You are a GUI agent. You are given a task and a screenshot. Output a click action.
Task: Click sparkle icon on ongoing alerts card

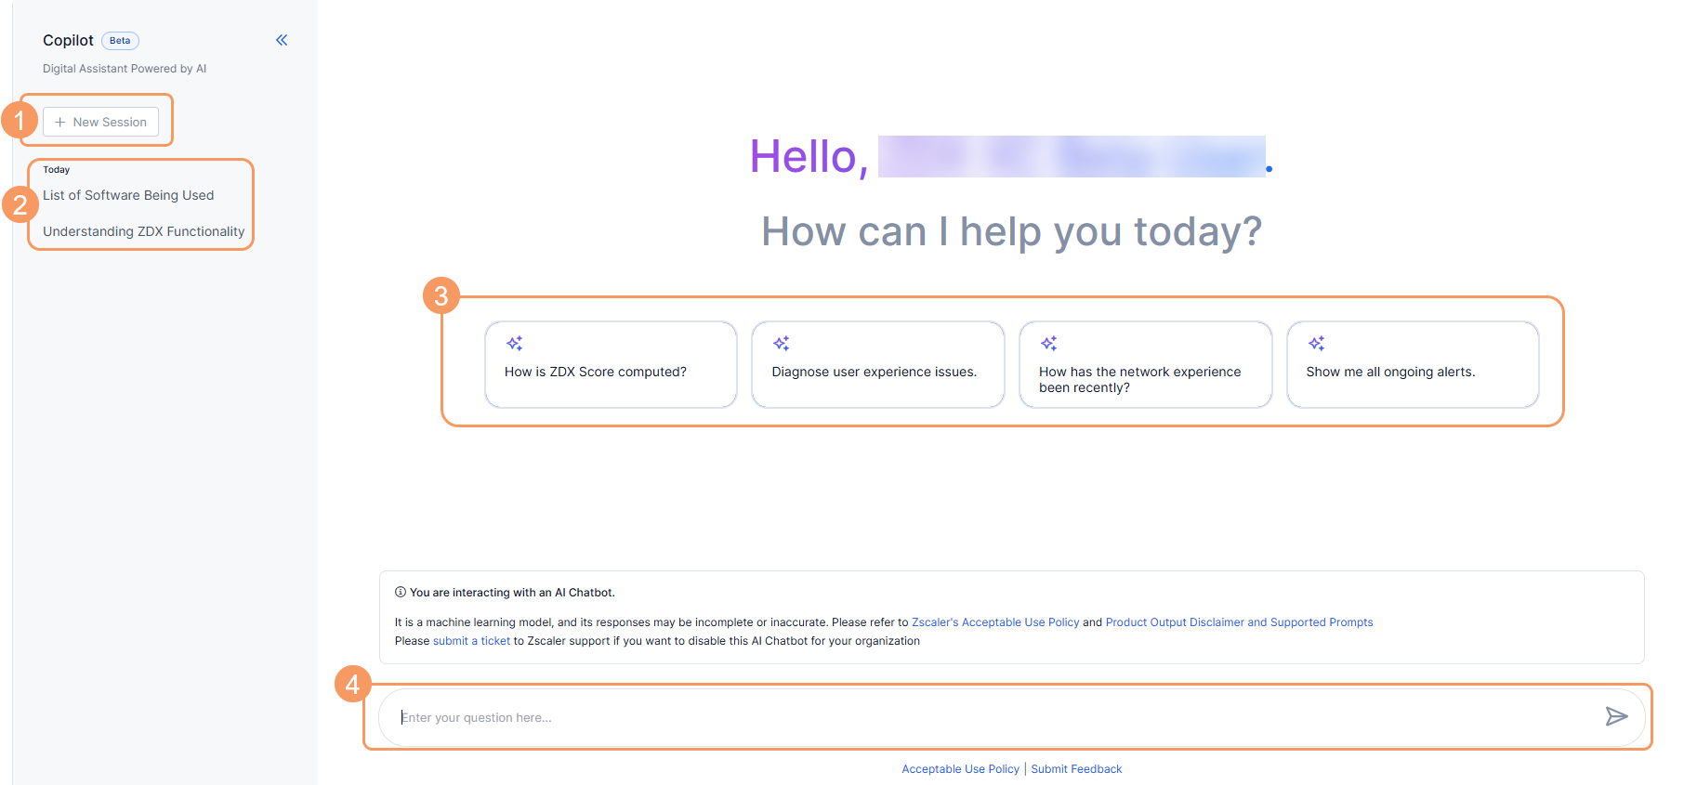click(x=1316, y=344)
